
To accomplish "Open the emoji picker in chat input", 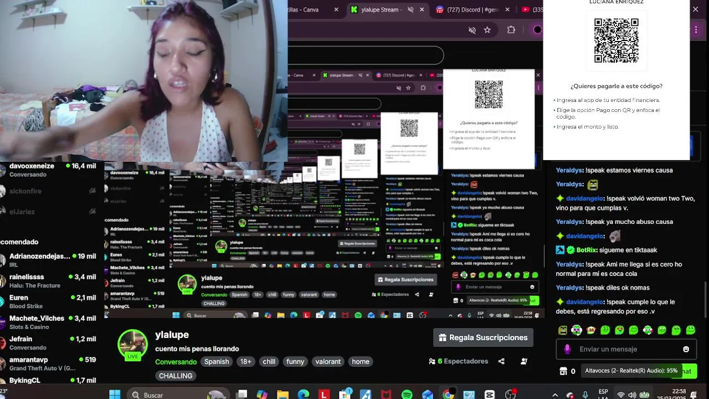I will pyautogui.click(x=686, y=349).
